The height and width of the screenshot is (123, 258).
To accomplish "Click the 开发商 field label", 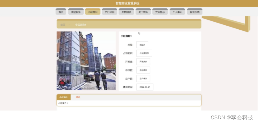I will coord(129,62).
